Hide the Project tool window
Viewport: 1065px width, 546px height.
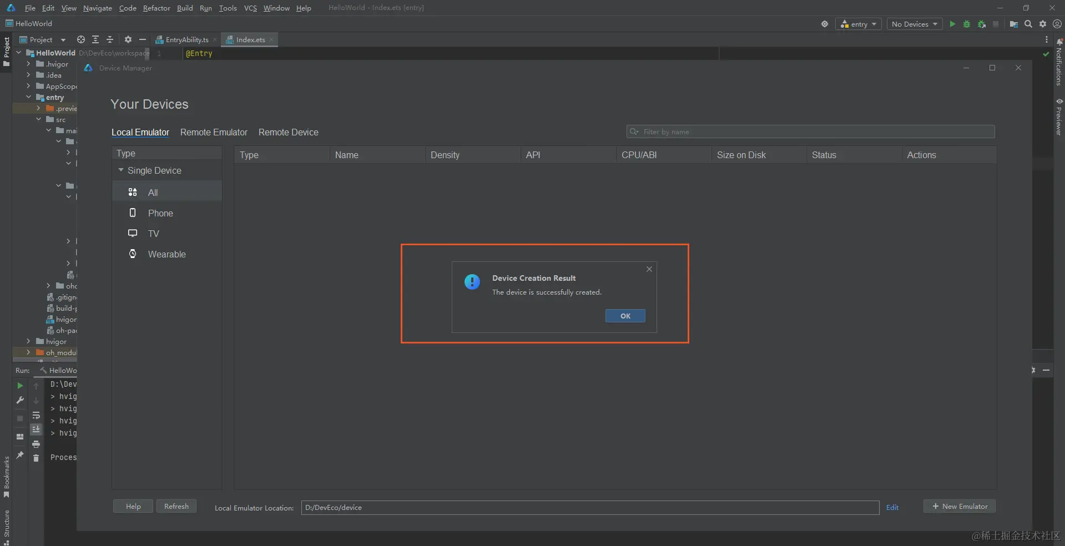click(143, 39)
